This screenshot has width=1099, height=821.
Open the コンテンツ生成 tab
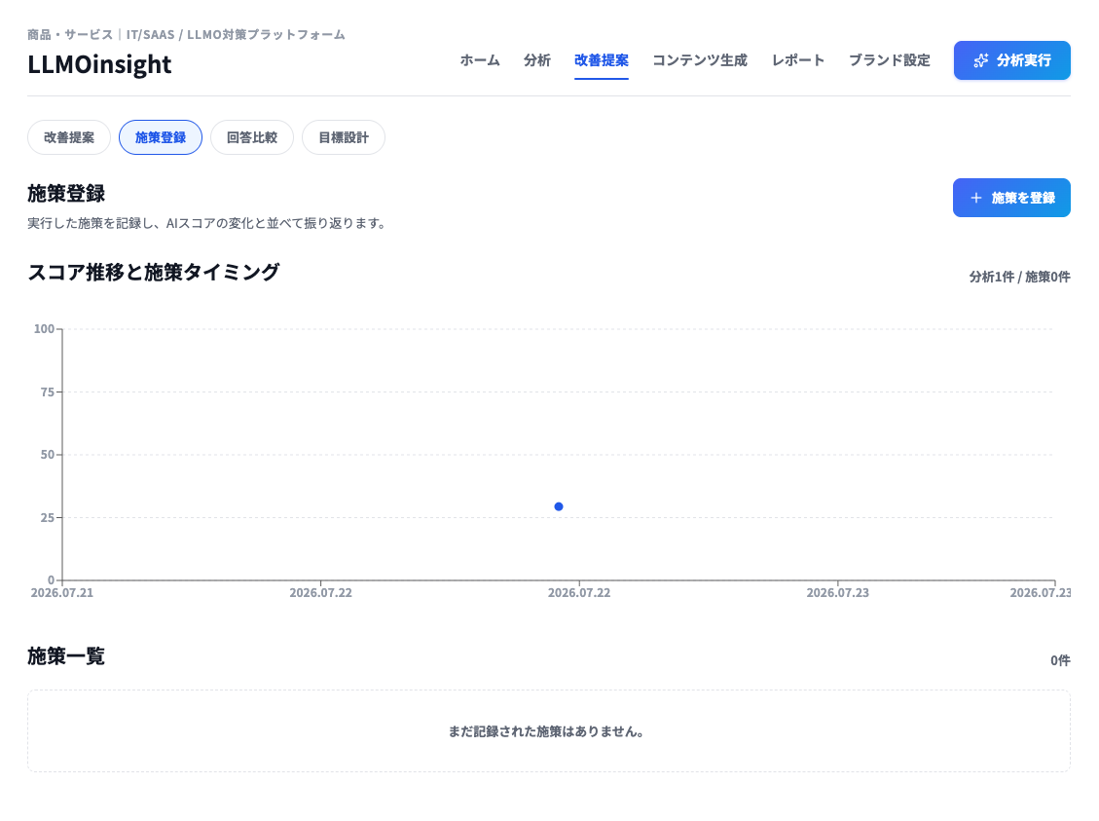point(700,60)
